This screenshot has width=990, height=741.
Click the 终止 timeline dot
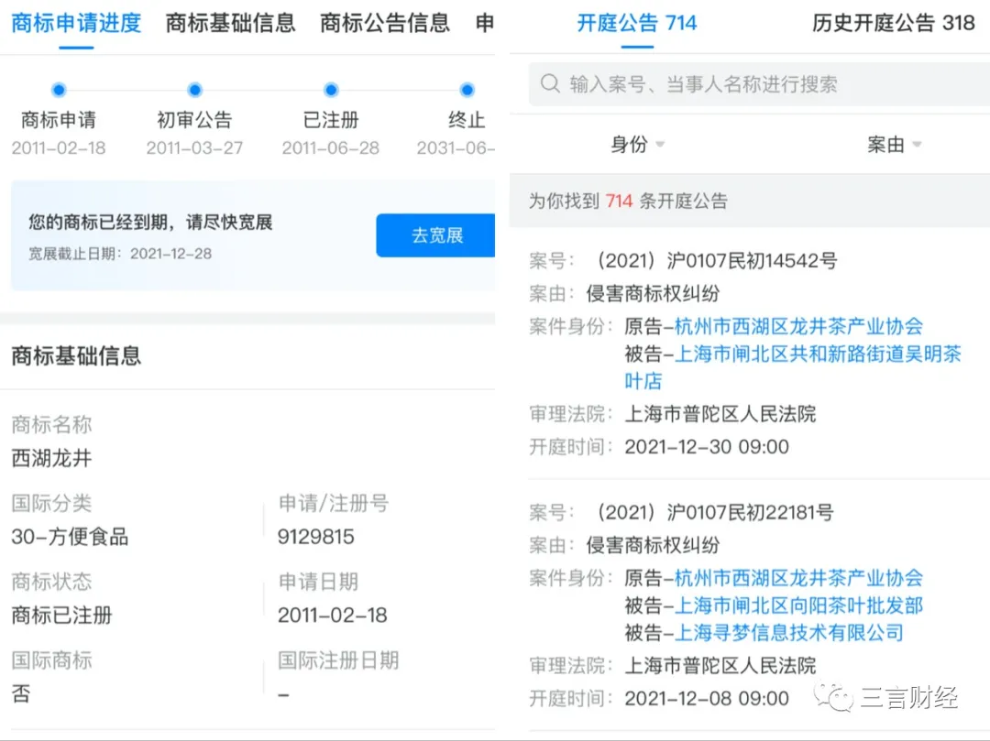point(467,90)
